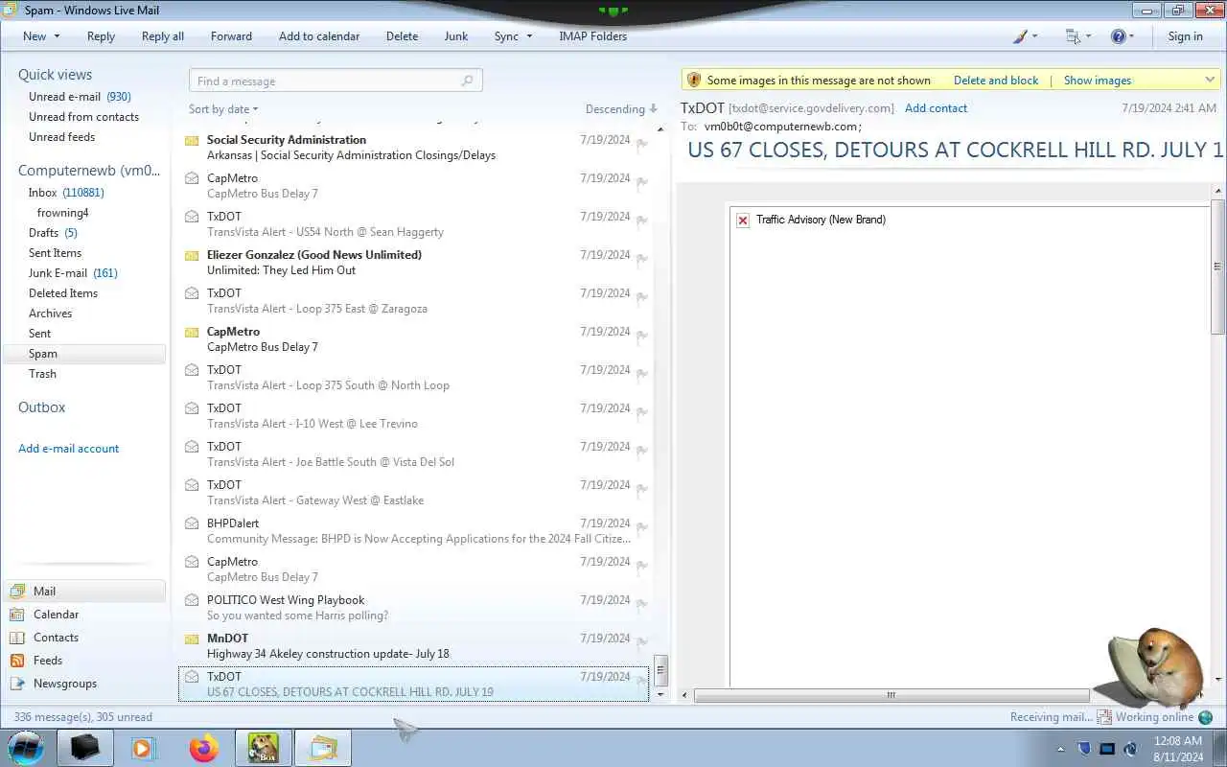Click envelope icon of POLITICO West Wing Playbook message

point(192,600)
